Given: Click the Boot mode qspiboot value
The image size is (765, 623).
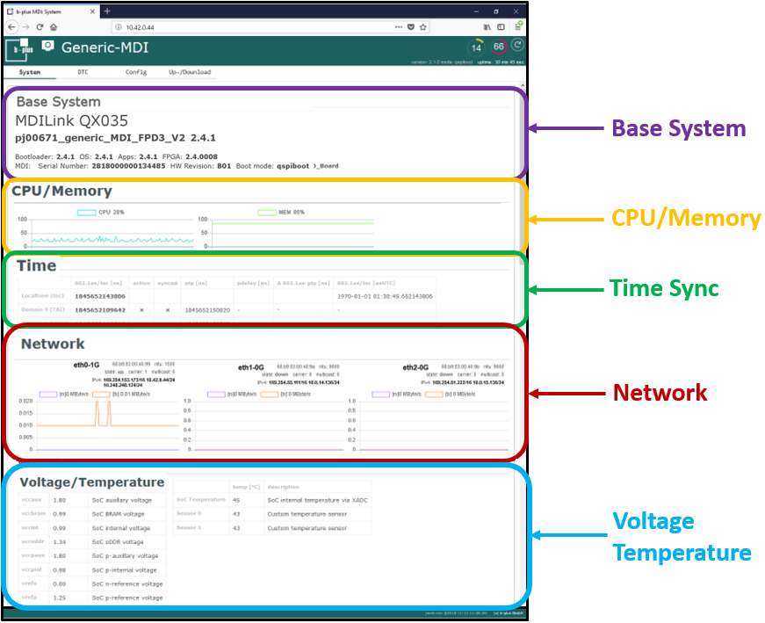Looking at the screenshot, I should [x=292, y=166].
